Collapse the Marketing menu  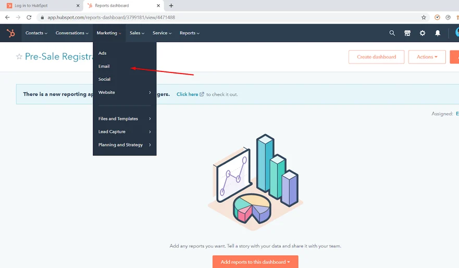pos(109,33)
